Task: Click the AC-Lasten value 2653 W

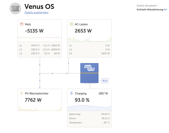Action: click(83, 31)
